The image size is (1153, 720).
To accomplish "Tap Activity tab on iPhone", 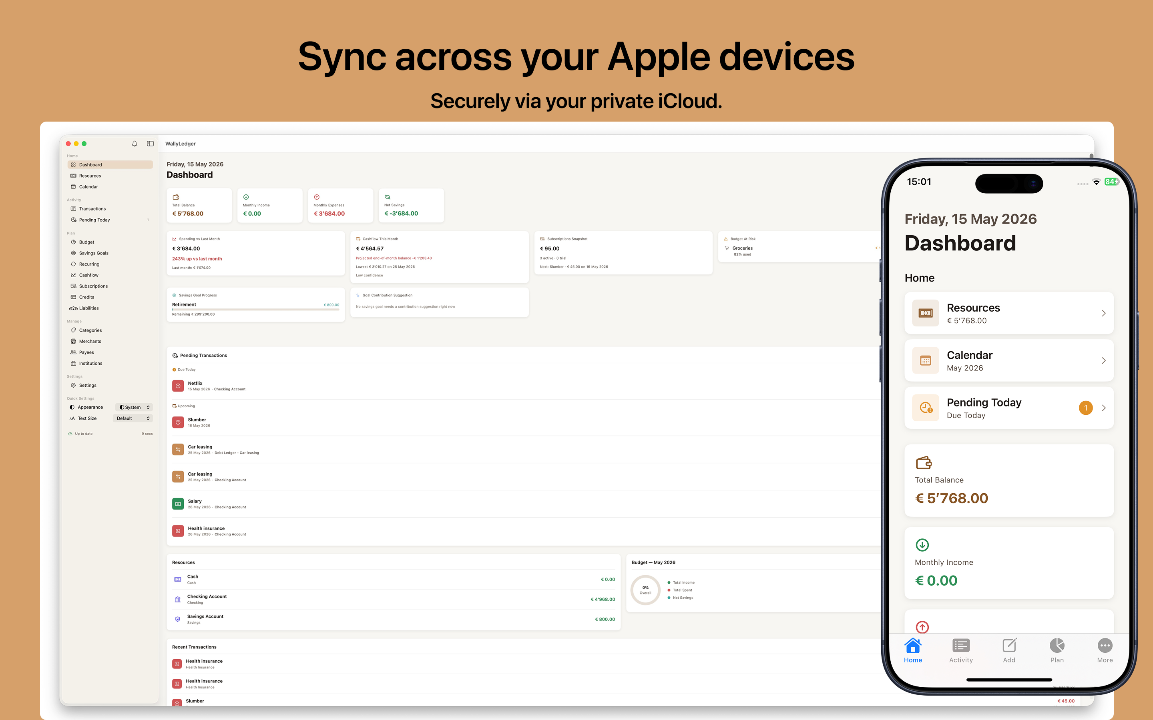I will pyautogui.click(x=960, y=651).
